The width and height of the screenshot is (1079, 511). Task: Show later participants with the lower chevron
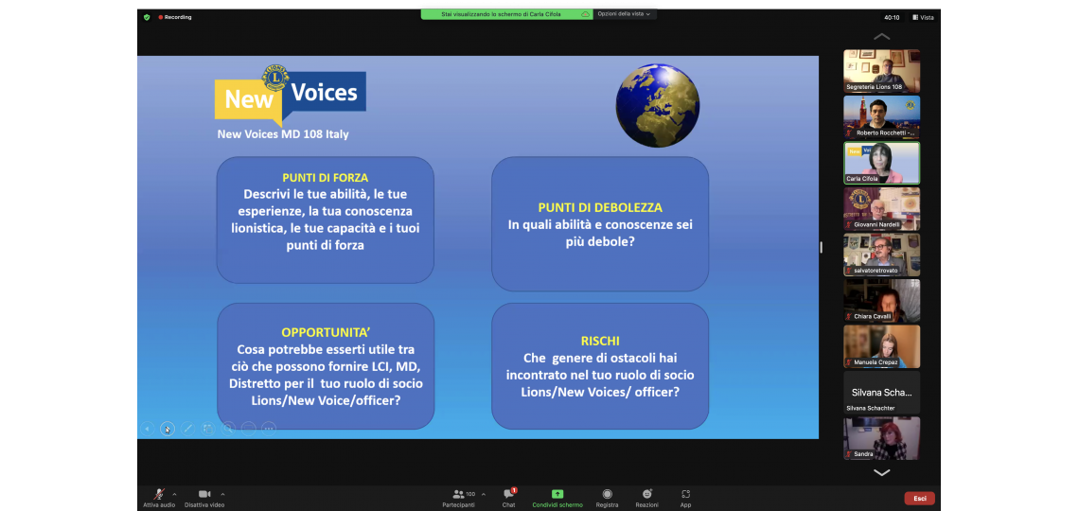881,472
